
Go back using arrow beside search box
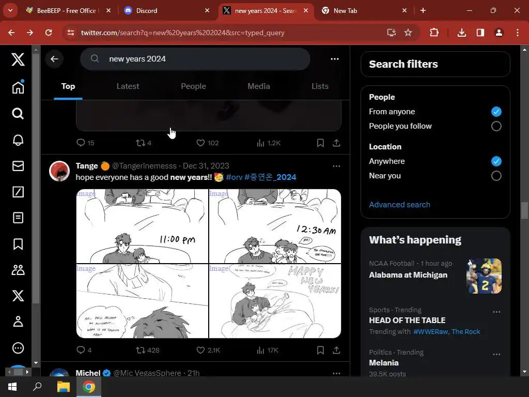(54, 59)
